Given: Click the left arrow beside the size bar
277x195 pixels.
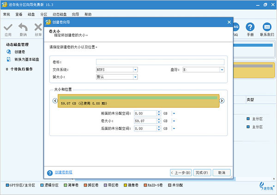Looking at the screenshot, I should pos(55,100).
